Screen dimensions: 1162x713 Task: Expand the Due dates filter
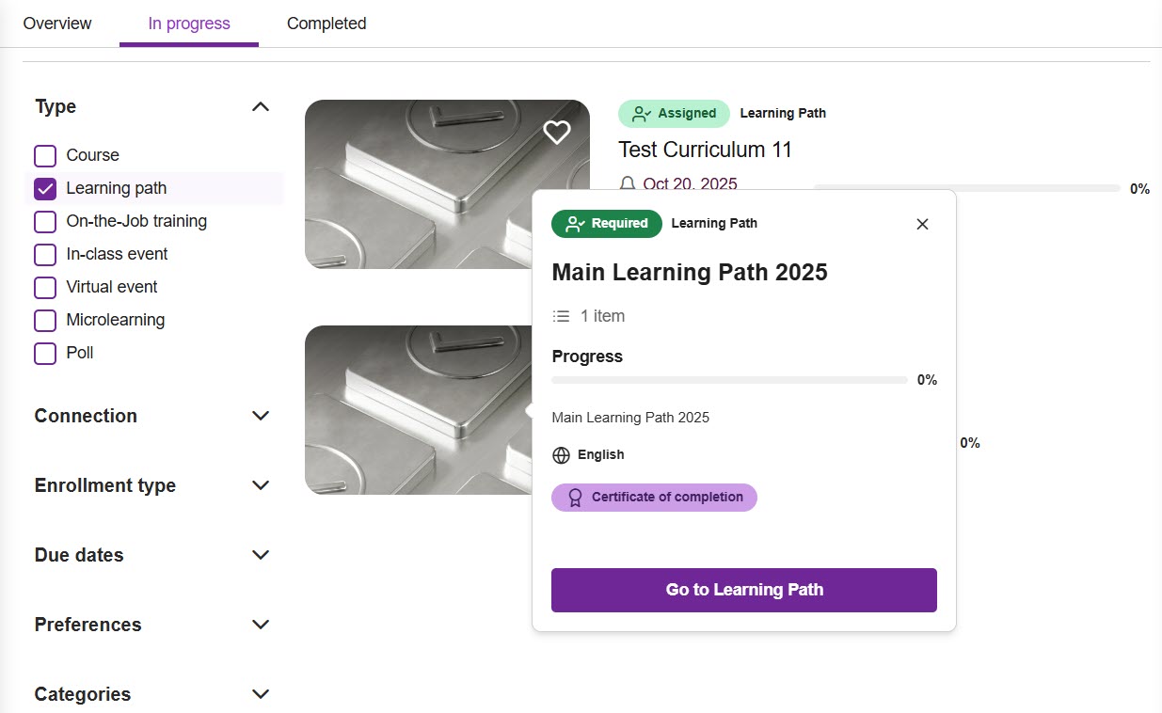[x=261, y=555]
